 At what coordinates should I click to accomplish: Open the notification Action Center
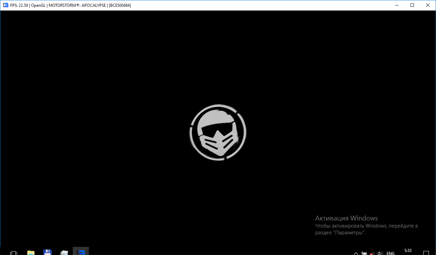(x=426, y=253)
